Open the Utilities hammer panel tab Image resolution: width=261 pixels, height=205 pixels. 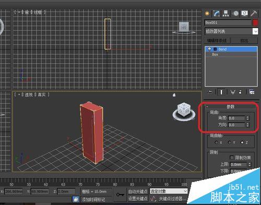[x=254, y=14]
